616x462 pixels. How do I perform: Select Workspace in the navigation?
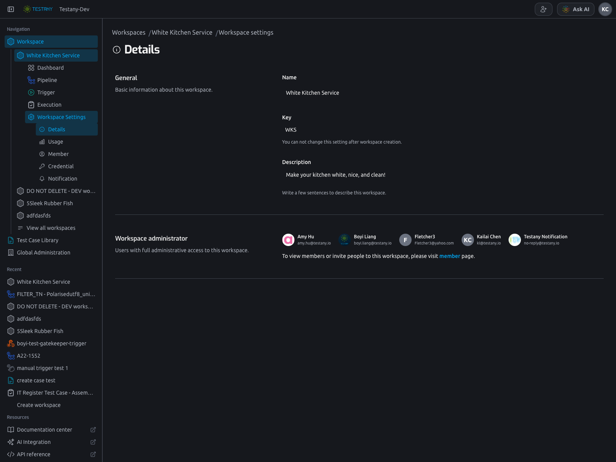(x=51, y=42)
